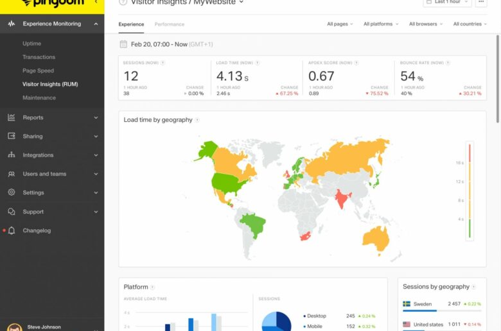Click Australia on the world map
501x331 pixels.
pos(376,240)
